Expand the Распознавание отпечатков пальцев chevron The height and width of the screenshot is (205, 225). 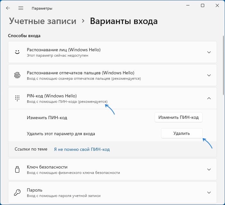pos(209,75)
